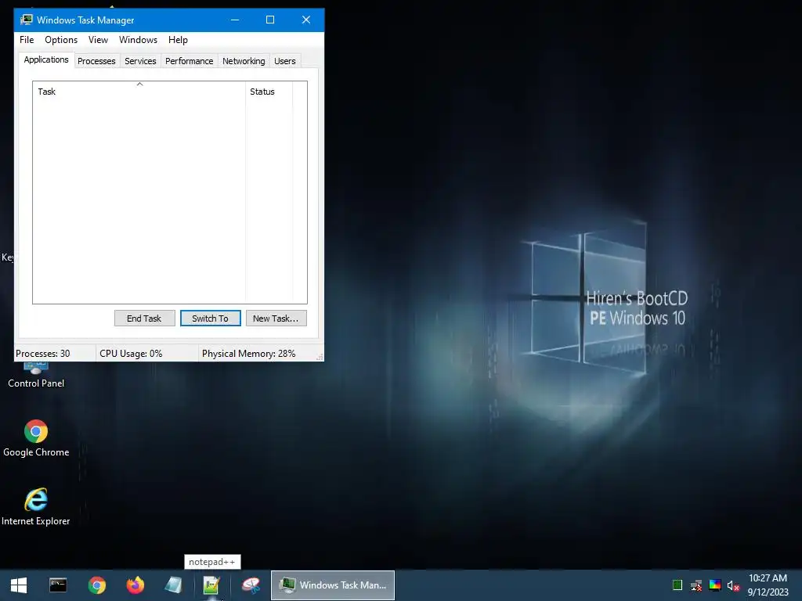Open the Control Panel desktop shortcut
Viewport: 802px width, 601px height.
click(x=36, y=375)
